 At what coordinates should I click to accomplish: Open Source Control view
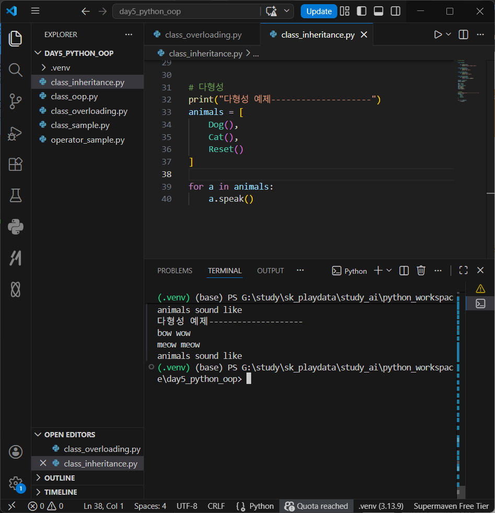tap(15, 101)
